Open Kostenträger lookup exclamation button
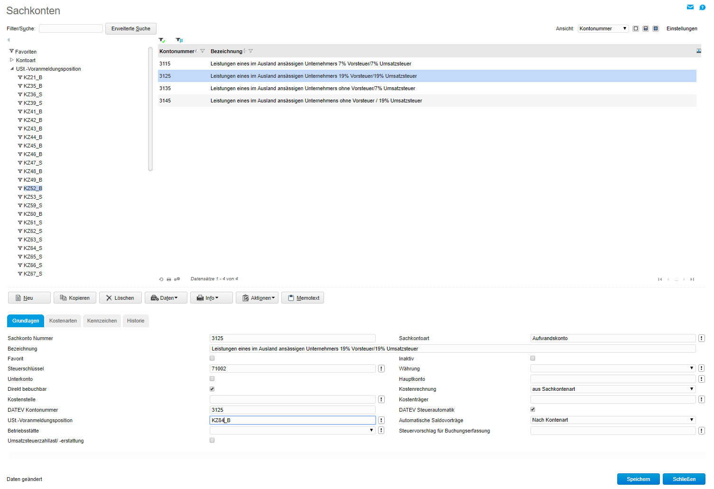This screenshot has width=714, height=489. (x=701, y=399)
